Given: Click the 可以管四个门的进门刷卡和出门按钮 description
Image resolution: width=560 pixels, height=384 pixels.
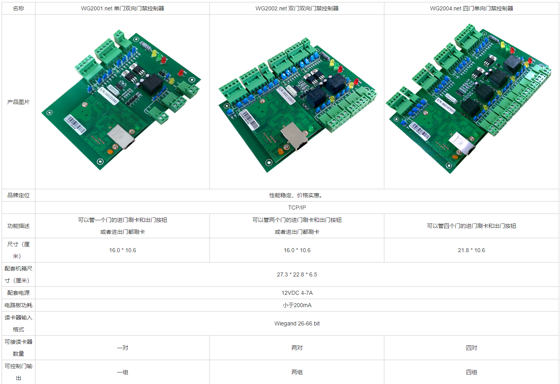Looking at the screenshot, I should pyautogui.click(x=471, y=226).
